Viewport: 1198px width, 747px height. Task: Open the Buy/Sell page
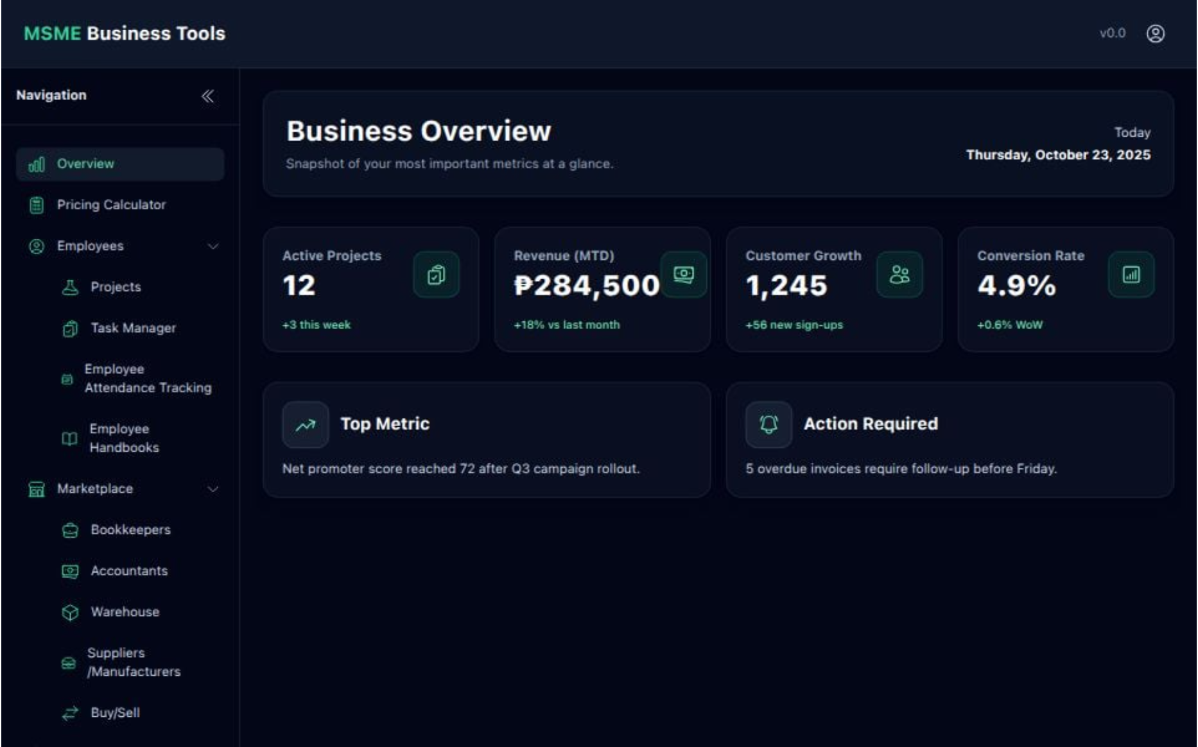115,713
